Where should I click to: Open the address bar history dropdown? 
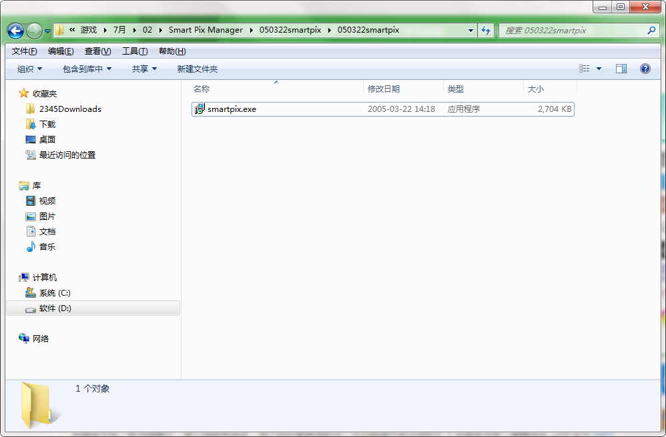[470, 31]
